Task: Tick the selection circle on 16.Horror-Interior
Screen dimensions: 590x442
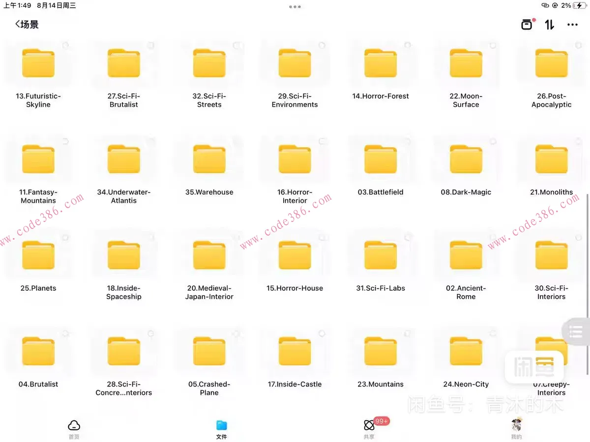Action: tap(322, 141)
